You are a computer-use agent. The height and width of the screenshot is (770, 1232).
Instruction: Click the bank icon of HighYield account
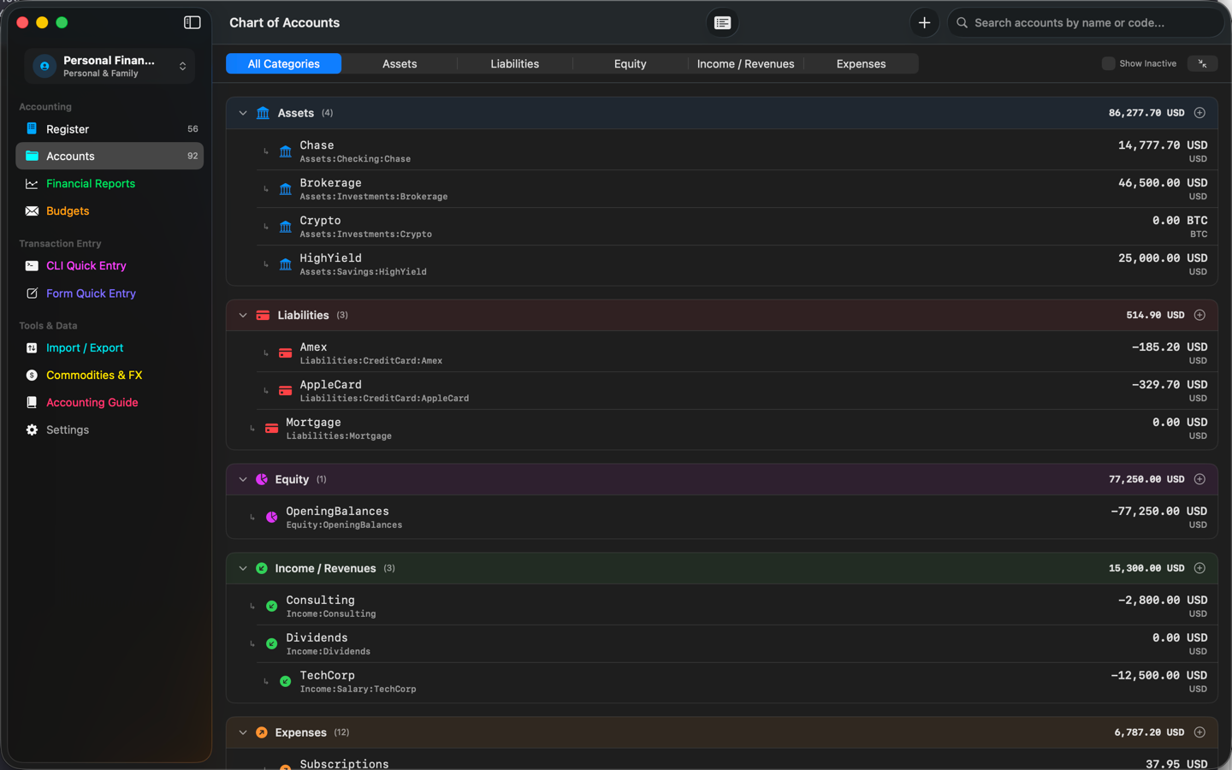[x=286, y=264]
